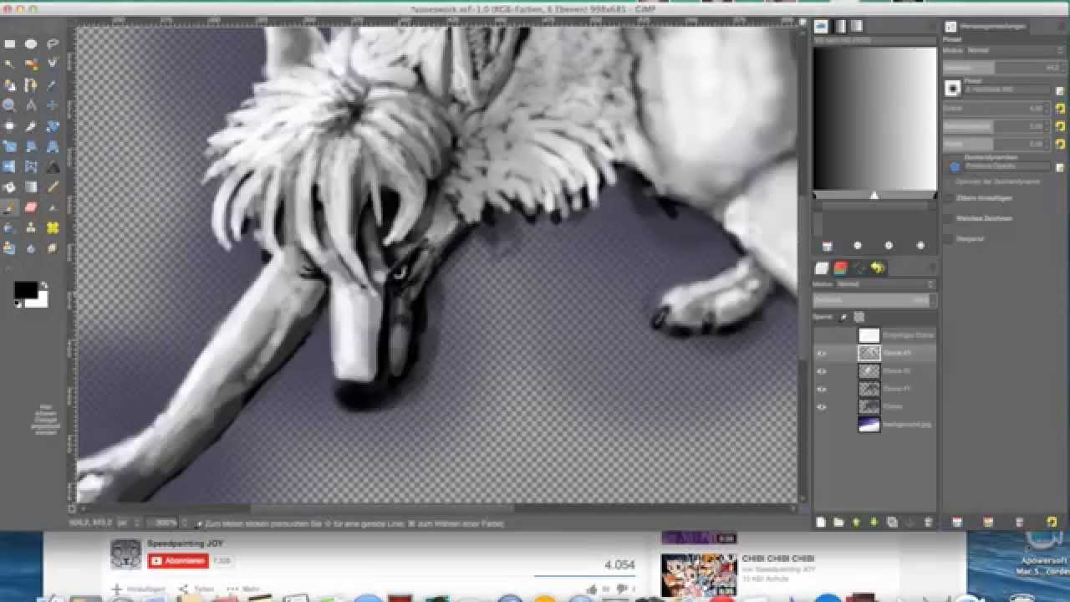
Task: Toggle visibility of layer Ebene
Action: tap(822, 406)
